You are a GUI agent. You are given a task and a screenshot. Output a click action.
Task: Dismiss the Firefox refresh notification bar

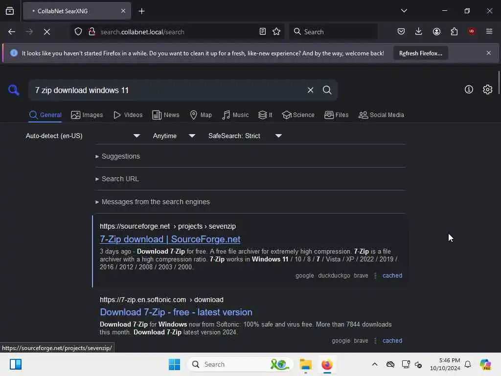pyautogui.click(x=489, y=53)
